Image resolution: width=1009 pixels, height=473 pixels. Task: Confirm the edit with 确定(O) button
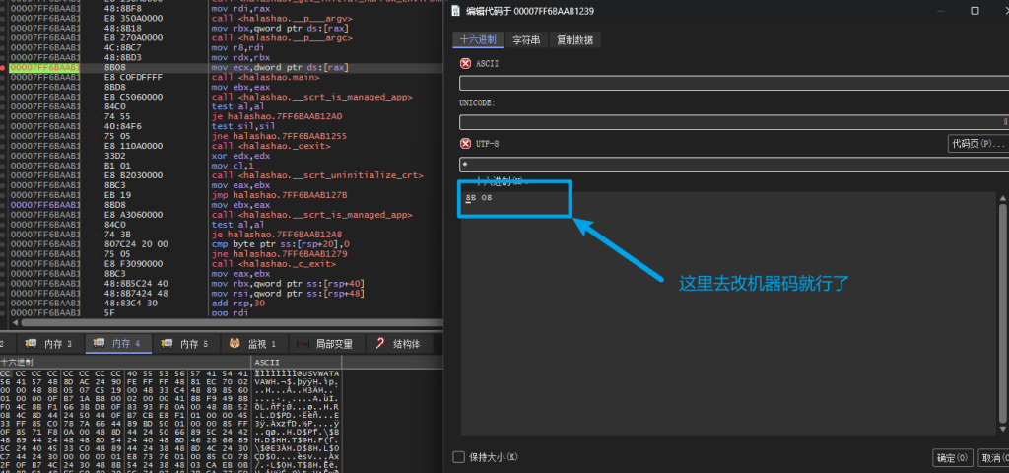point(952,457)
